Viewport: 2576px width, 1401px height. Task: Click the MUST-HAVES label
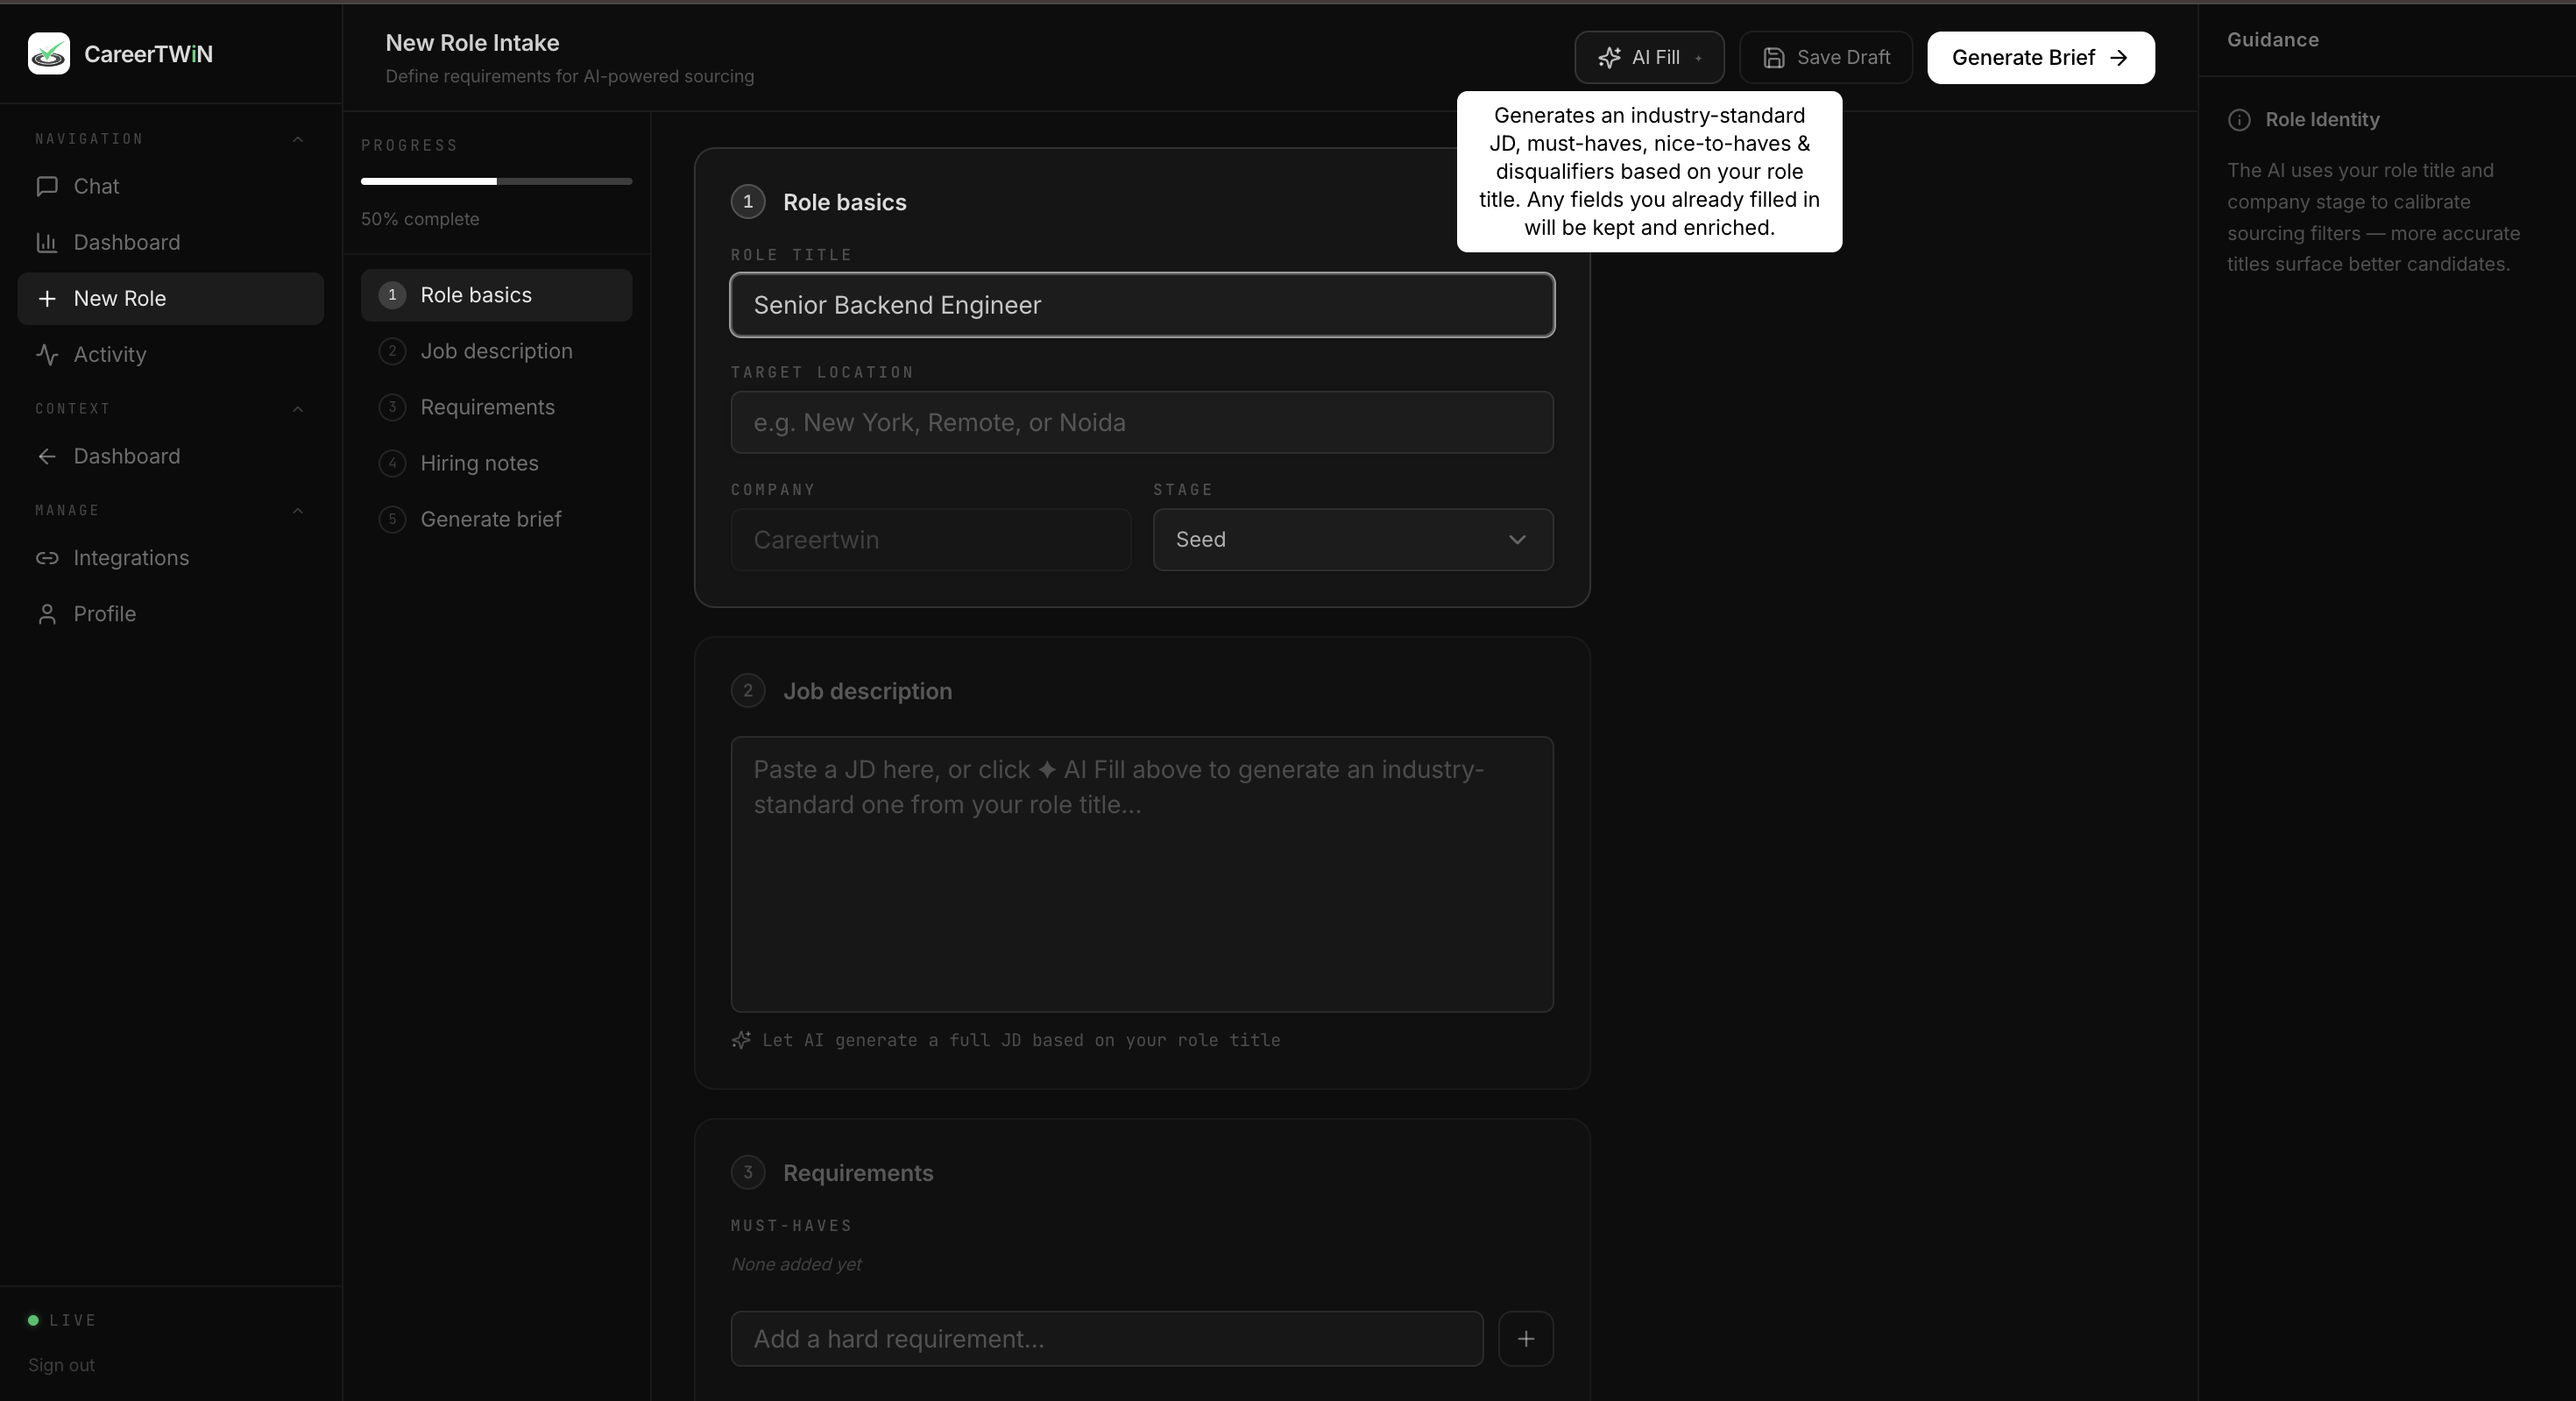(x=791, y=1226)
